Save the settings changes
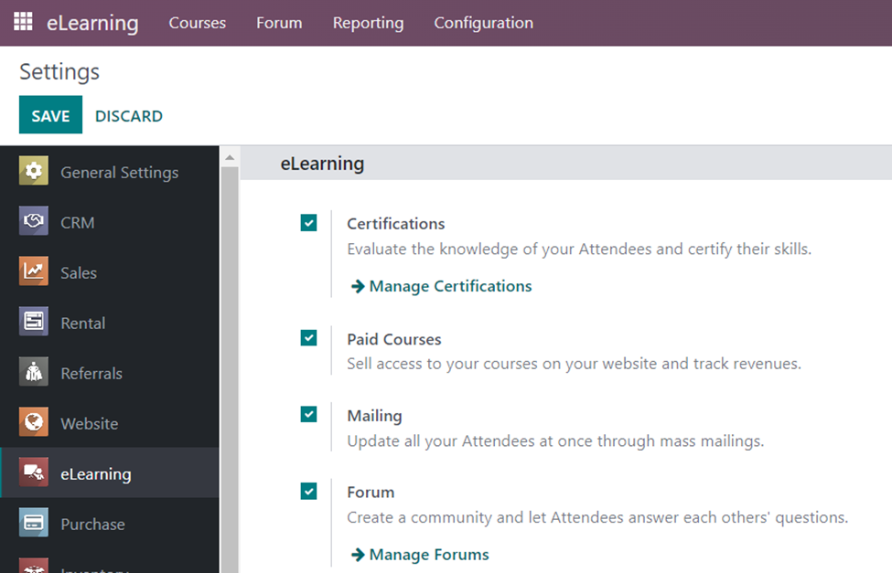The width and height of the screenshot is (892, 573). 50,116
